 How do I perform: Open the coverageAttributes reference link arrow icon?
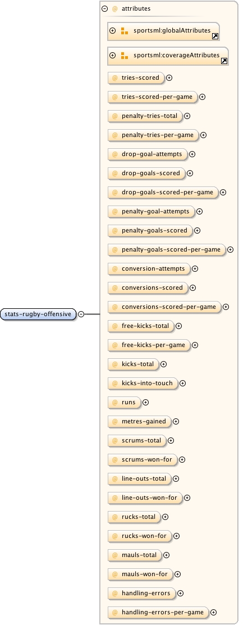pyautogui.click(x=224, y=61)
